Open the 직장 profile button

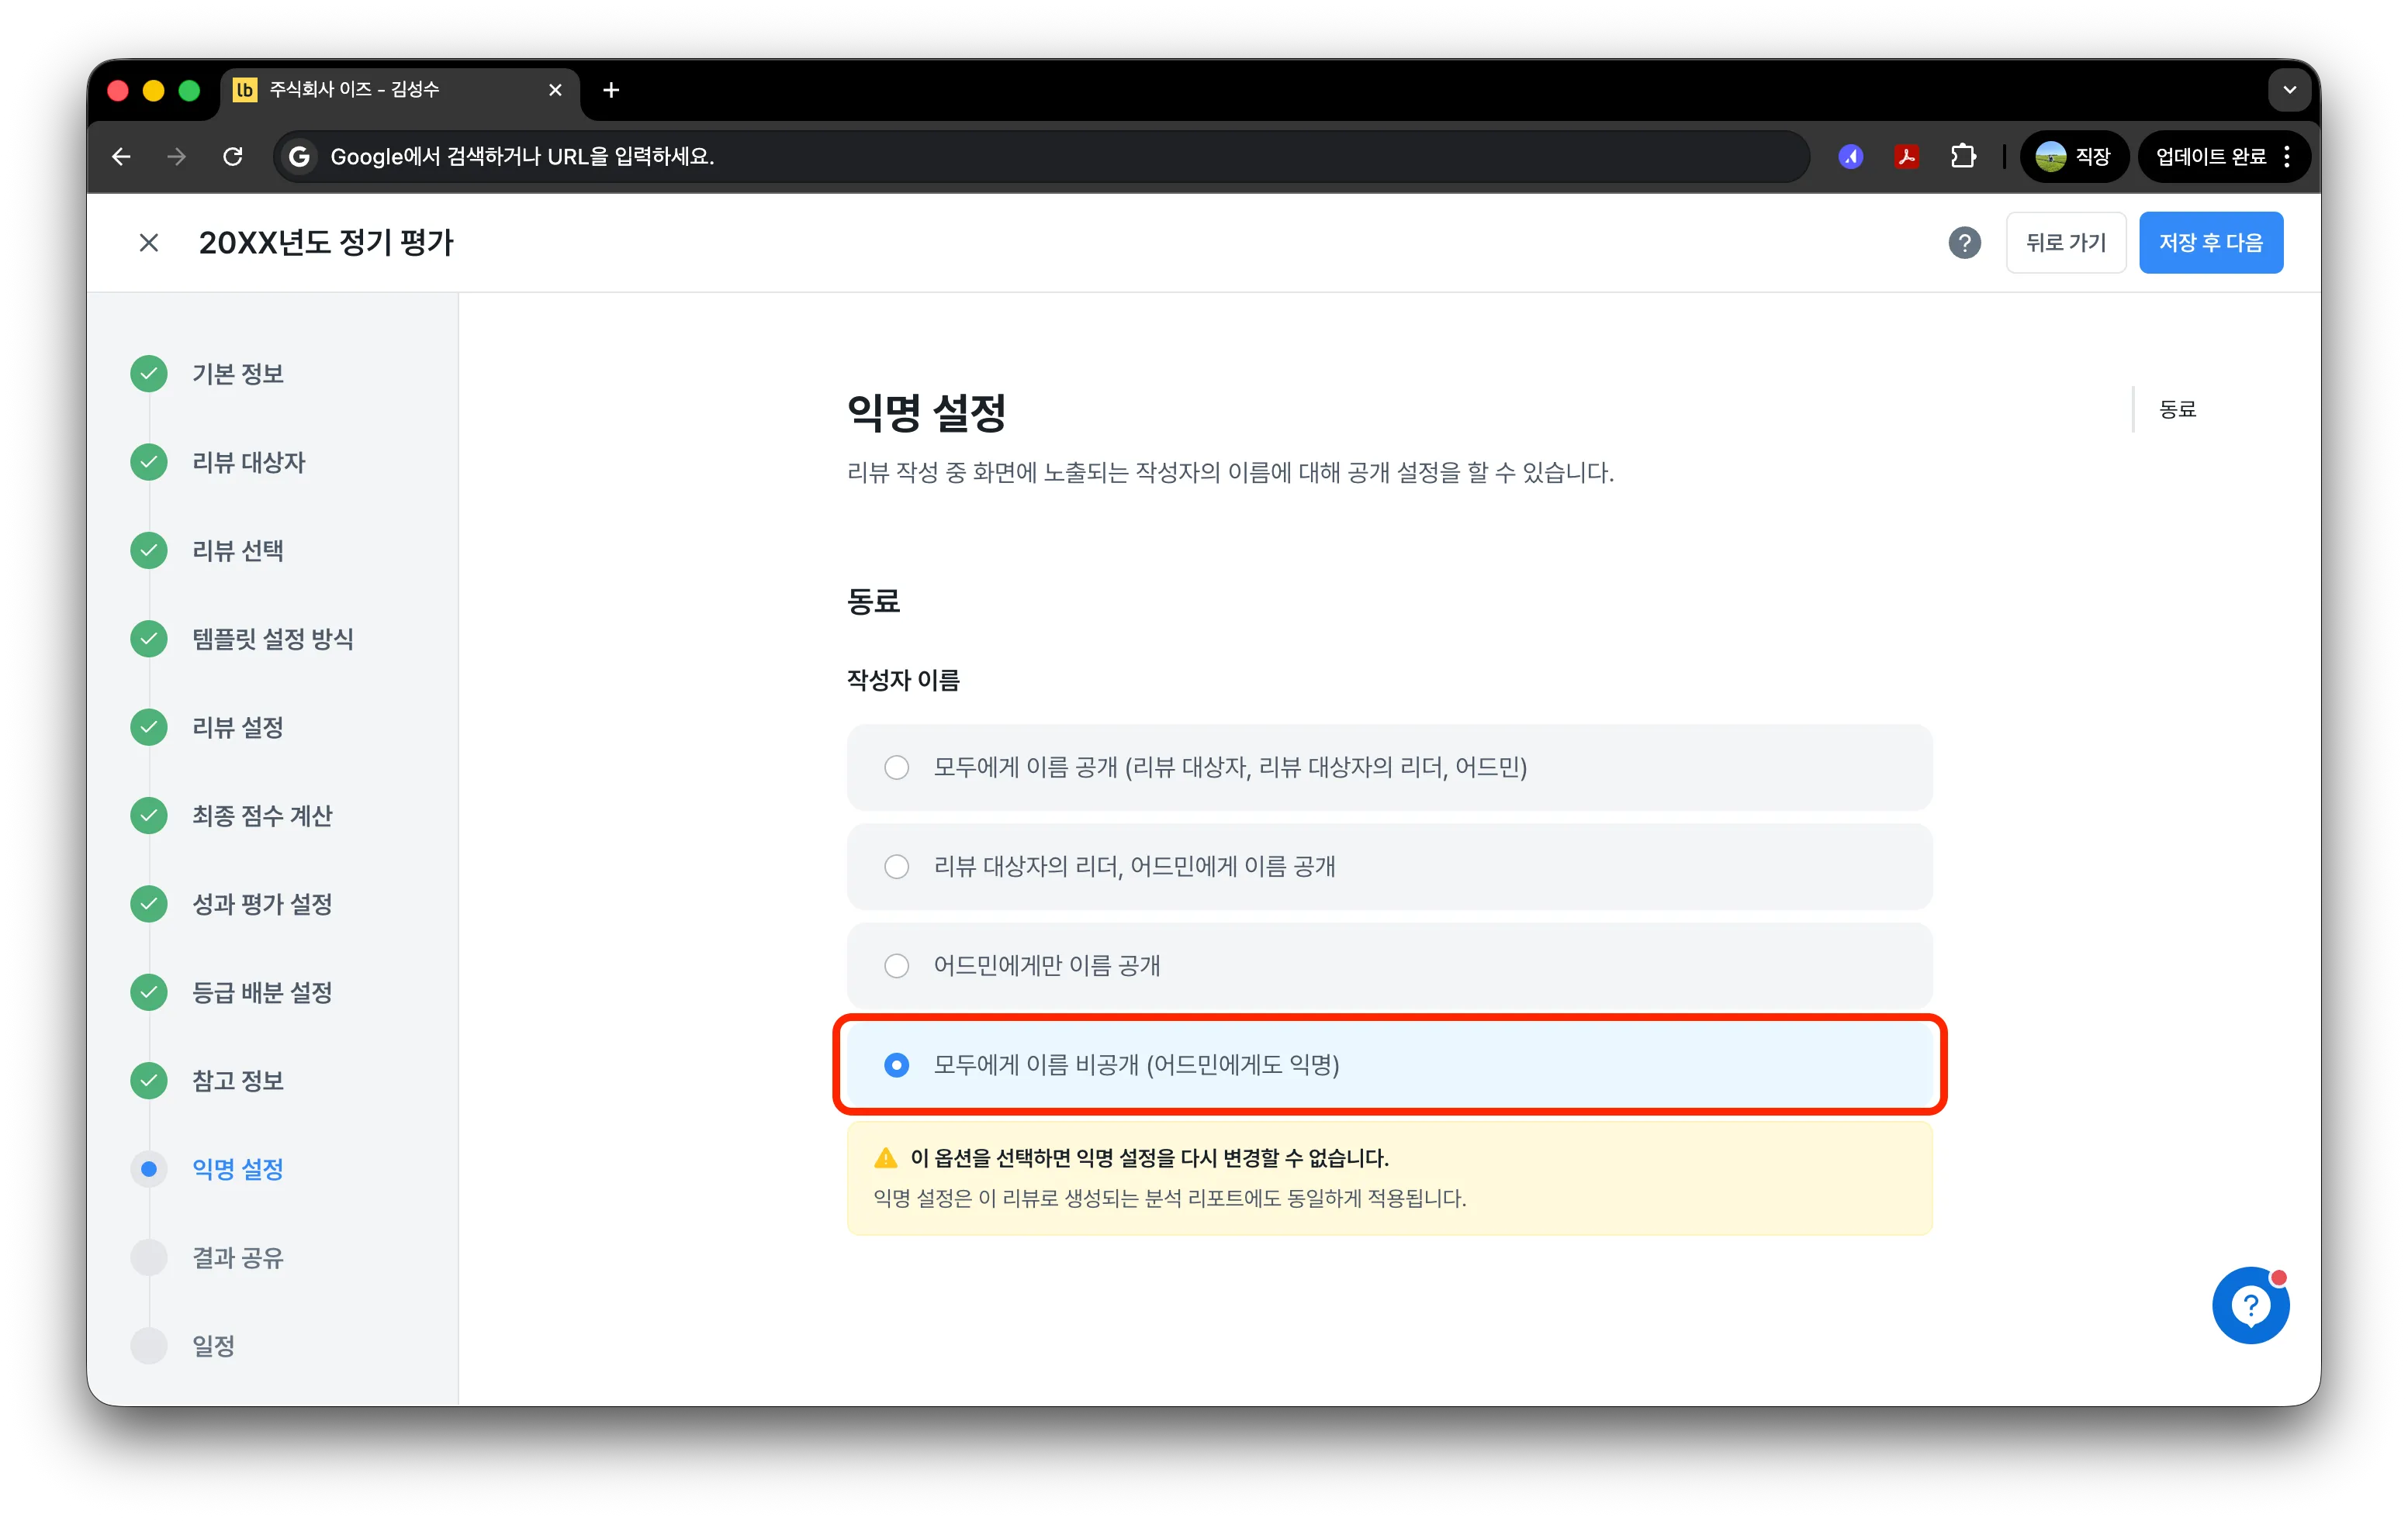(2074, 157)
